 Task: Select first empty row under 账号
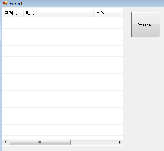(59, 20)
